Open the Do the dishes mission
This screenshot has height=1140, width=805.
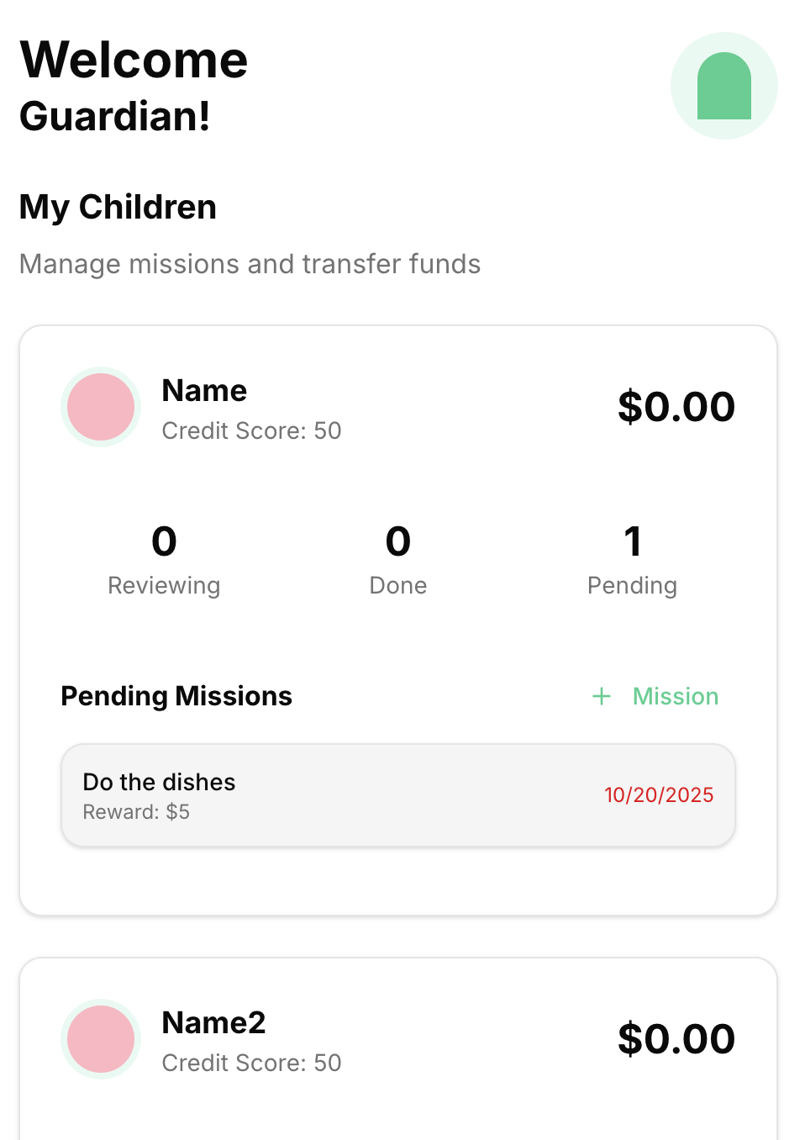click(398, 795)
